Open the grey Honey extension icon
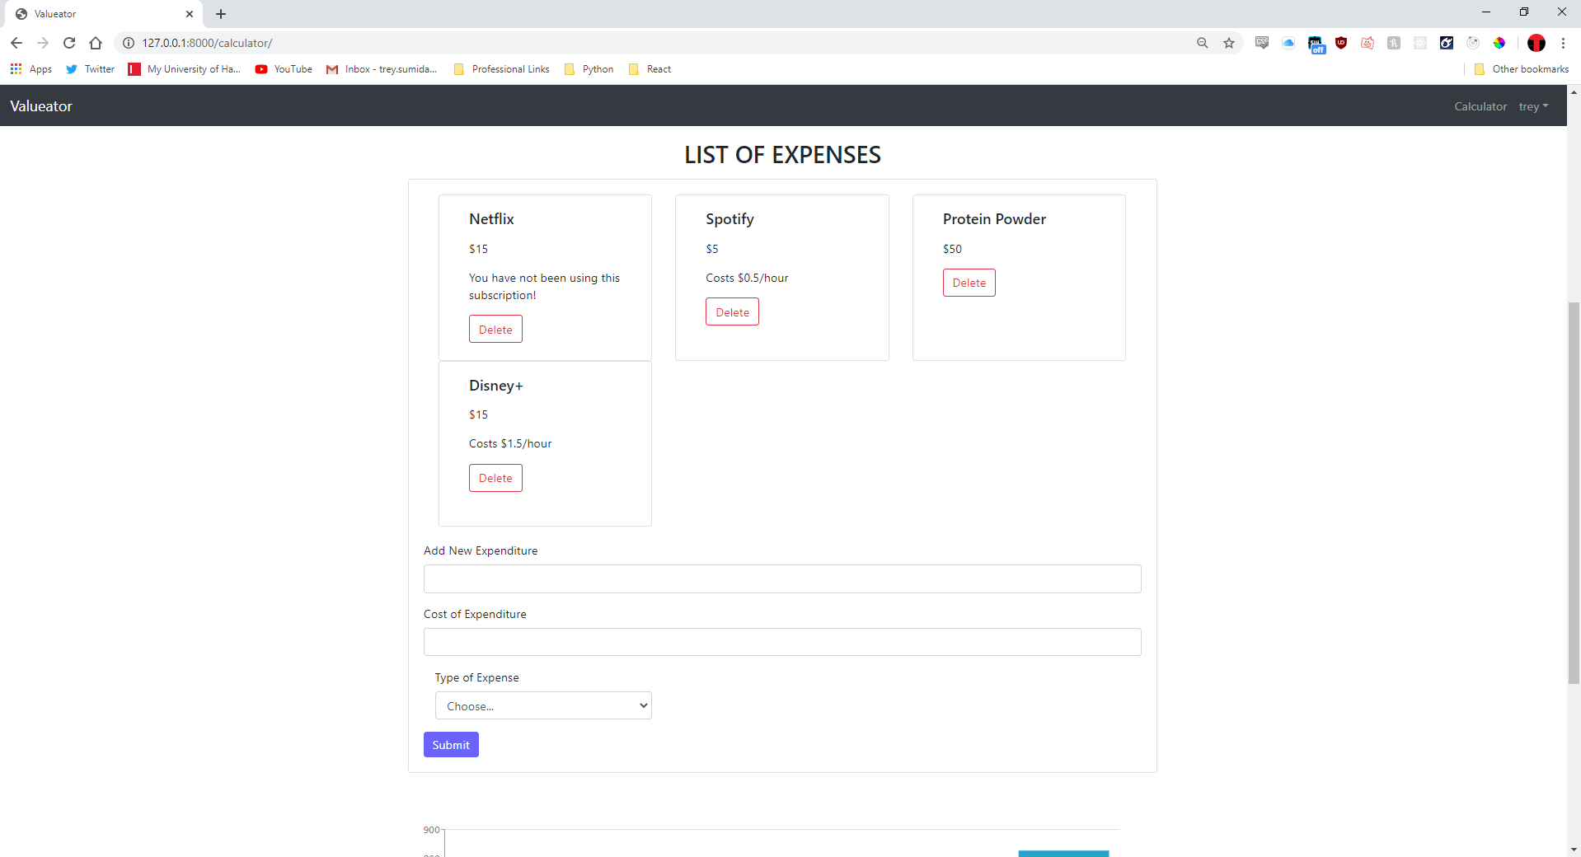Viewport: 1581px width, 857px height. click(1394, 43)
